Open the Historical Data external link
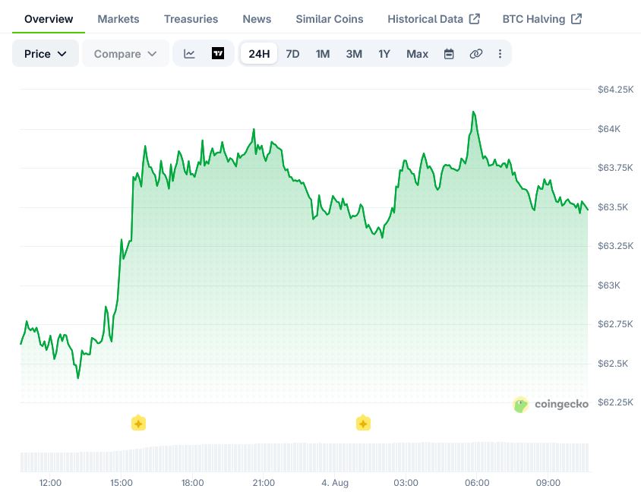Viewport: 641px width, 492px height. click(434, 19)
